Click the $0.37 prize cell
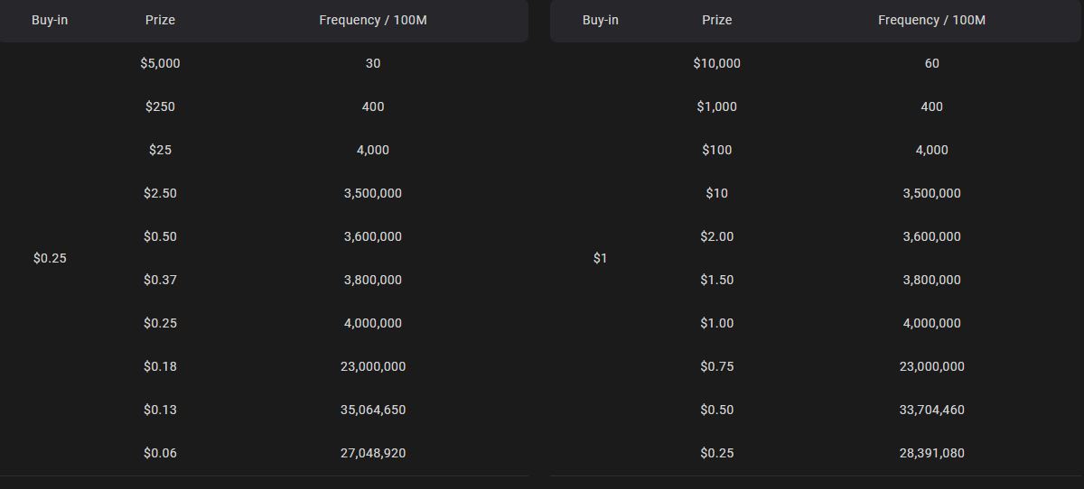The height and width of the screenshot is (489, 1084). [160, 280]
